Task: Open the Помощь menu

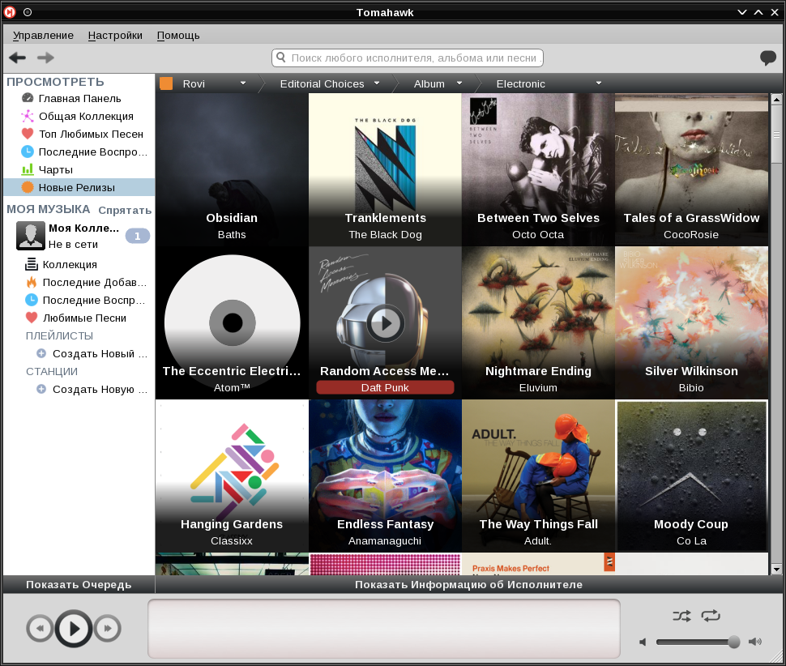Action: 178,35
